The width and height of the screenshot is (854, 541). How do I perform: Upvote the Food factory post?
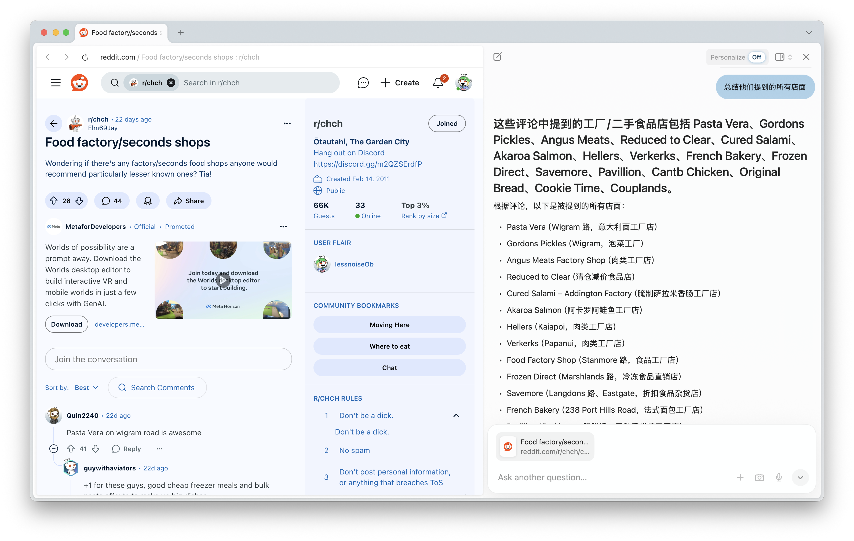[x=54, y=201]
